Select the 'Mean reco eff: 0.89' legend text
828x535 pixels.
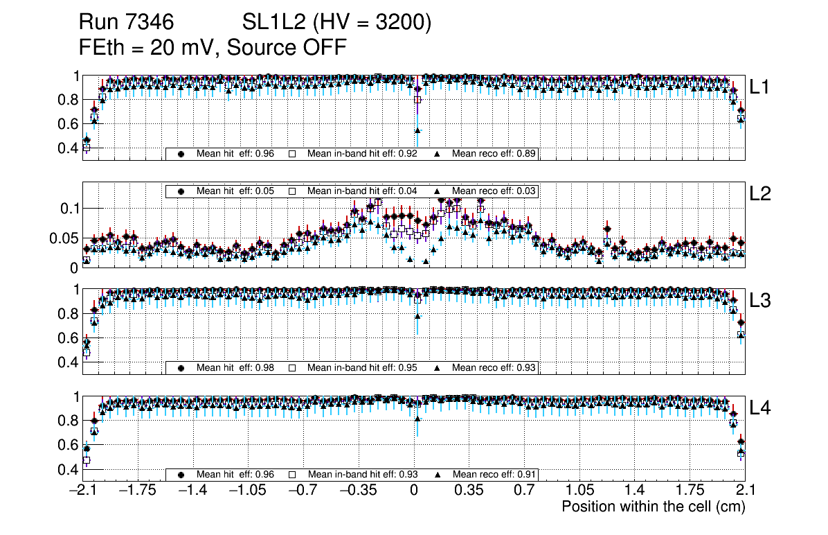(x=494, y=154)
